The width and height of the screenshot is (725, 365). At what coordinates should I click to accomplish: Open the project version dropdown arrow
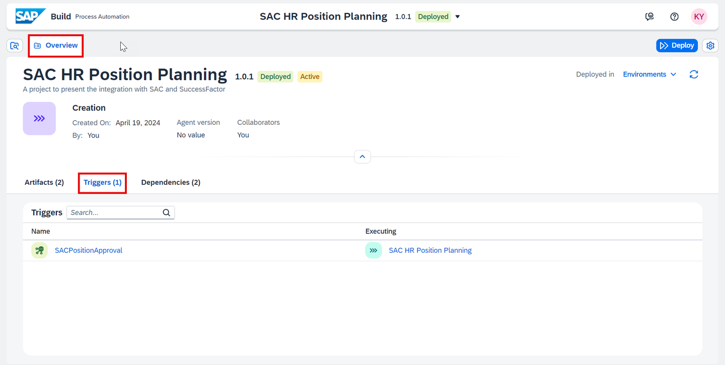click(458, 17)
